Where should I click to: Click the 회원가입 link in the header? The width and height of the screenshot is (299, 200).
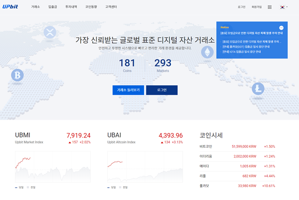click(x=256, y=7)
